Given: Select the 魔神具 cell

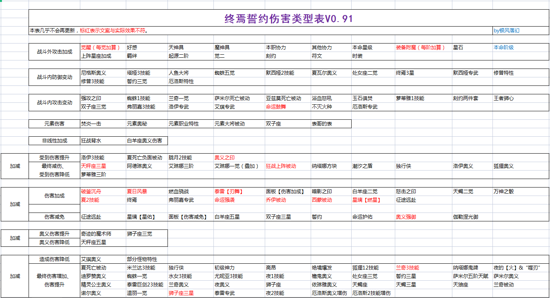Looking at the screenshot, I should (x=239, y=48).
